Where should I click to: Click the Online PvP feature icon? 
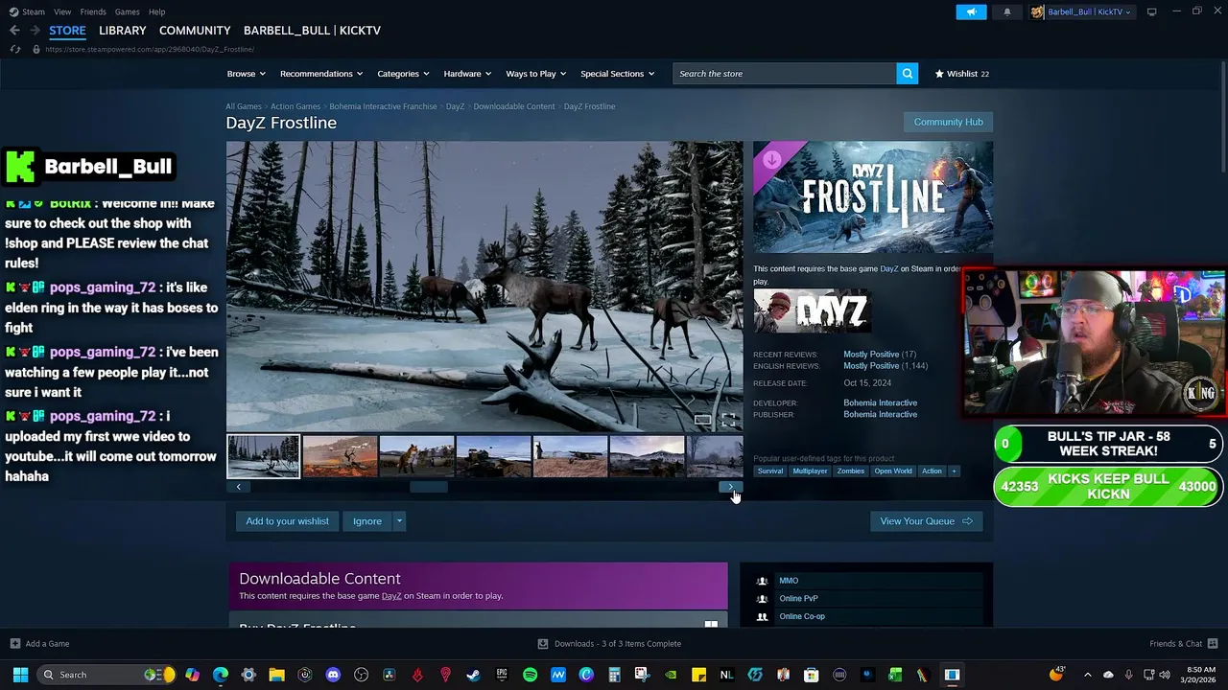coord(762,599)
